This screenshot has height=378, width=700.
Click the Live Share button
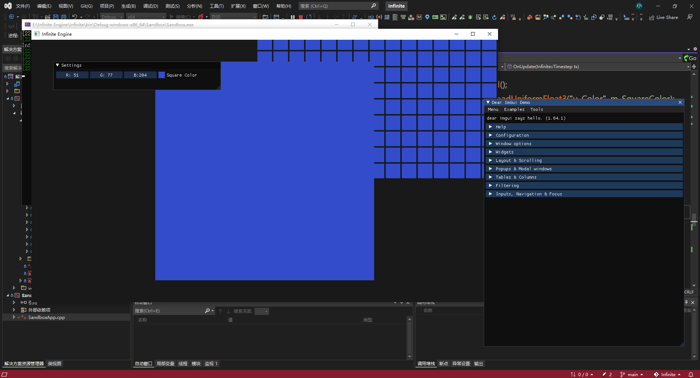tap(664, 17)
